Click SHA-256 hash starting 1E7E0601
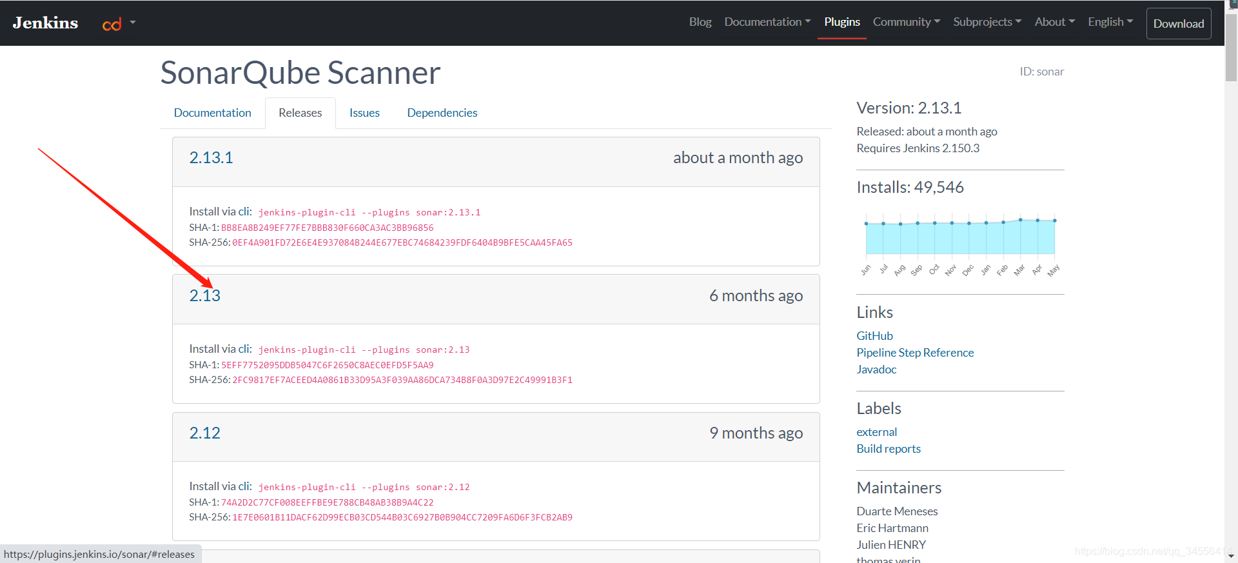This screenshot has height=563, width=1238. pos(402,517)
